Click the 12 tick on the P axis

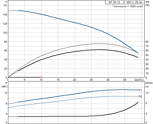(x=6, y=93)
